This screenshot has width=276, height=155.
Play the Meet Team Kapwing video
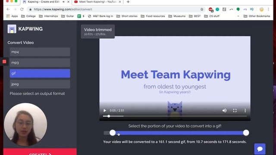click(105, 111)
